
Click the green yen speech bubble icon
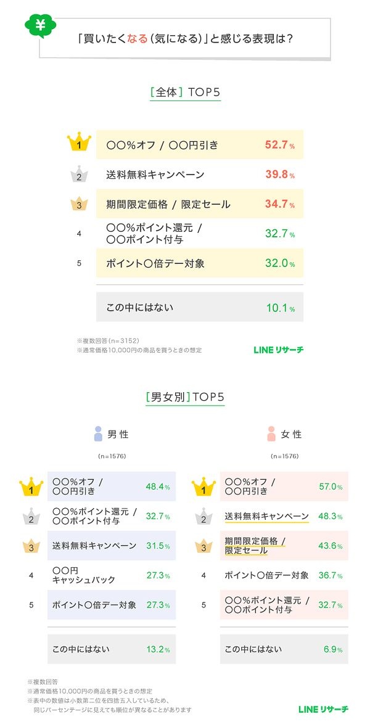point(40,25)
